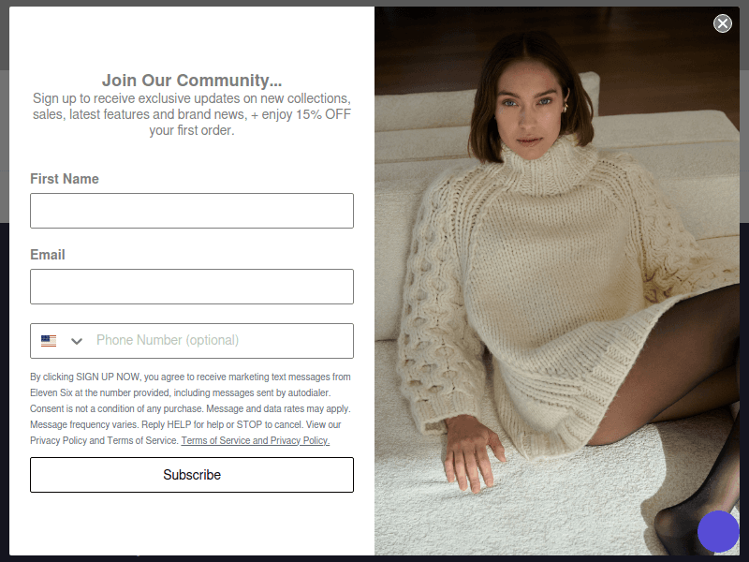Open Terms of Service and Privacy Policy link
Viewport: 749px width, 562px height.
255,440
